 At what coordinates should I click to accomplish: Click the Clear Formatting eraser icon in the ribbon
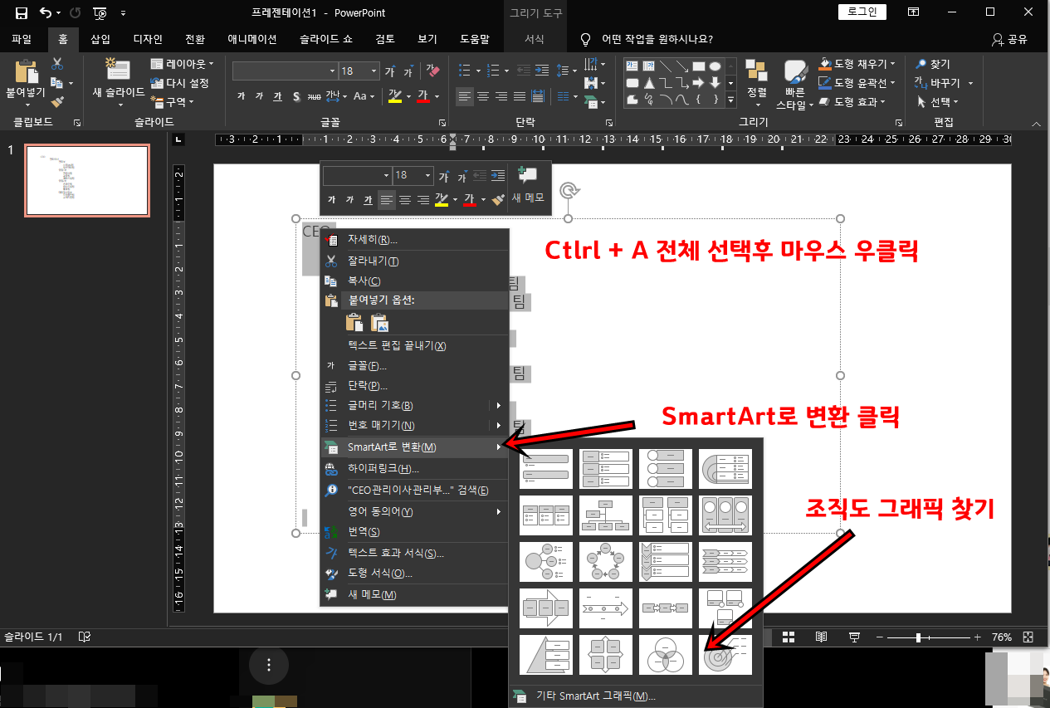coord(432,71)
